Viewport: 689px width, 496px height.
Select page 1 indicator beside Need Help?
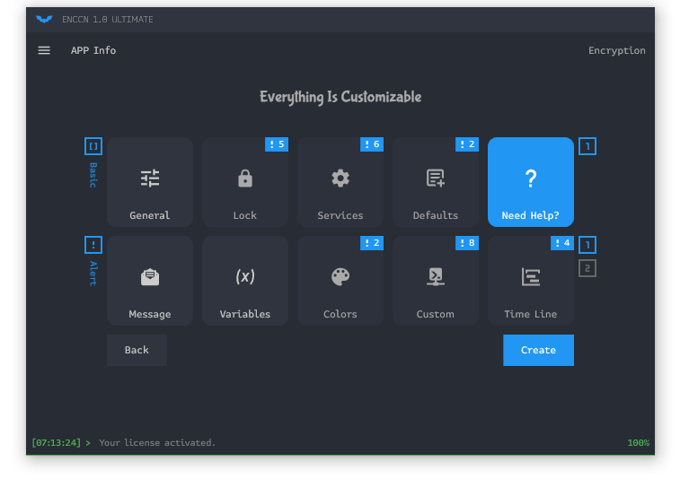pos(587,146)
